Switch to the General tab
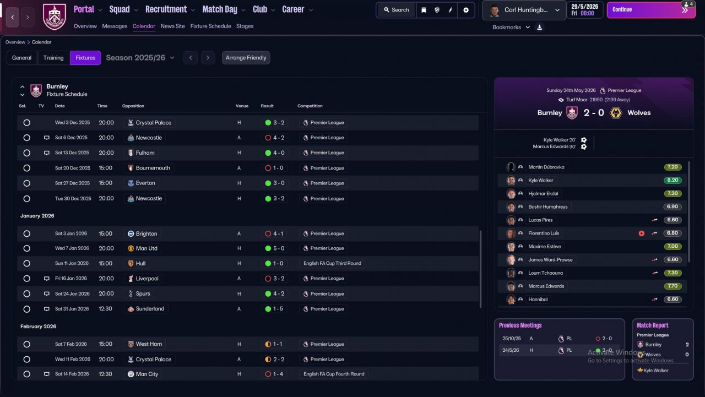This screenshot has height=397, width=705. click(x=22, y=58)
